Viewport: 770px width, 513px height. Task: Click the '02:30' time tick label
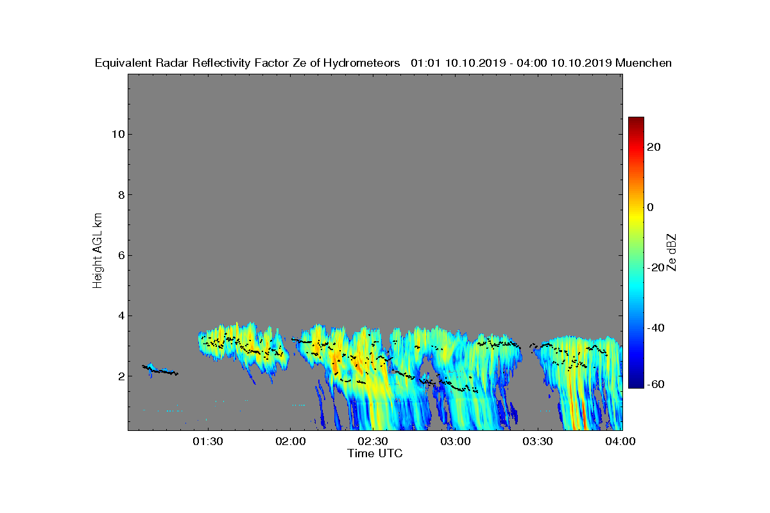[x=373, y=442]
